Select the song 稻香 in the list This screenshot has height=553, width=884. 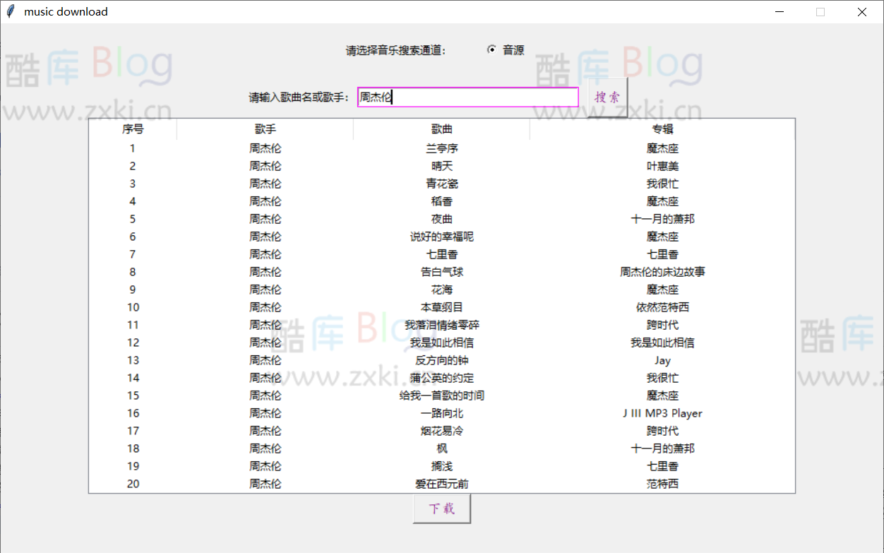coord(441,201)
